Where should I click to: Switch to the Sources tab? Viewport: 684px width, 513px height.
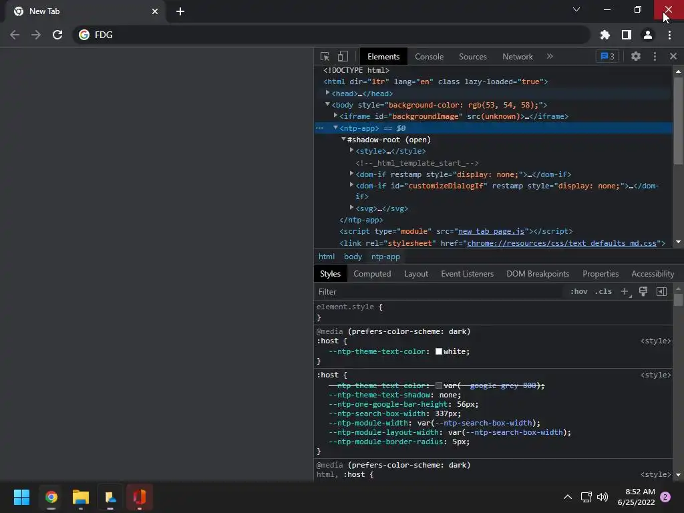pos(472,57)
